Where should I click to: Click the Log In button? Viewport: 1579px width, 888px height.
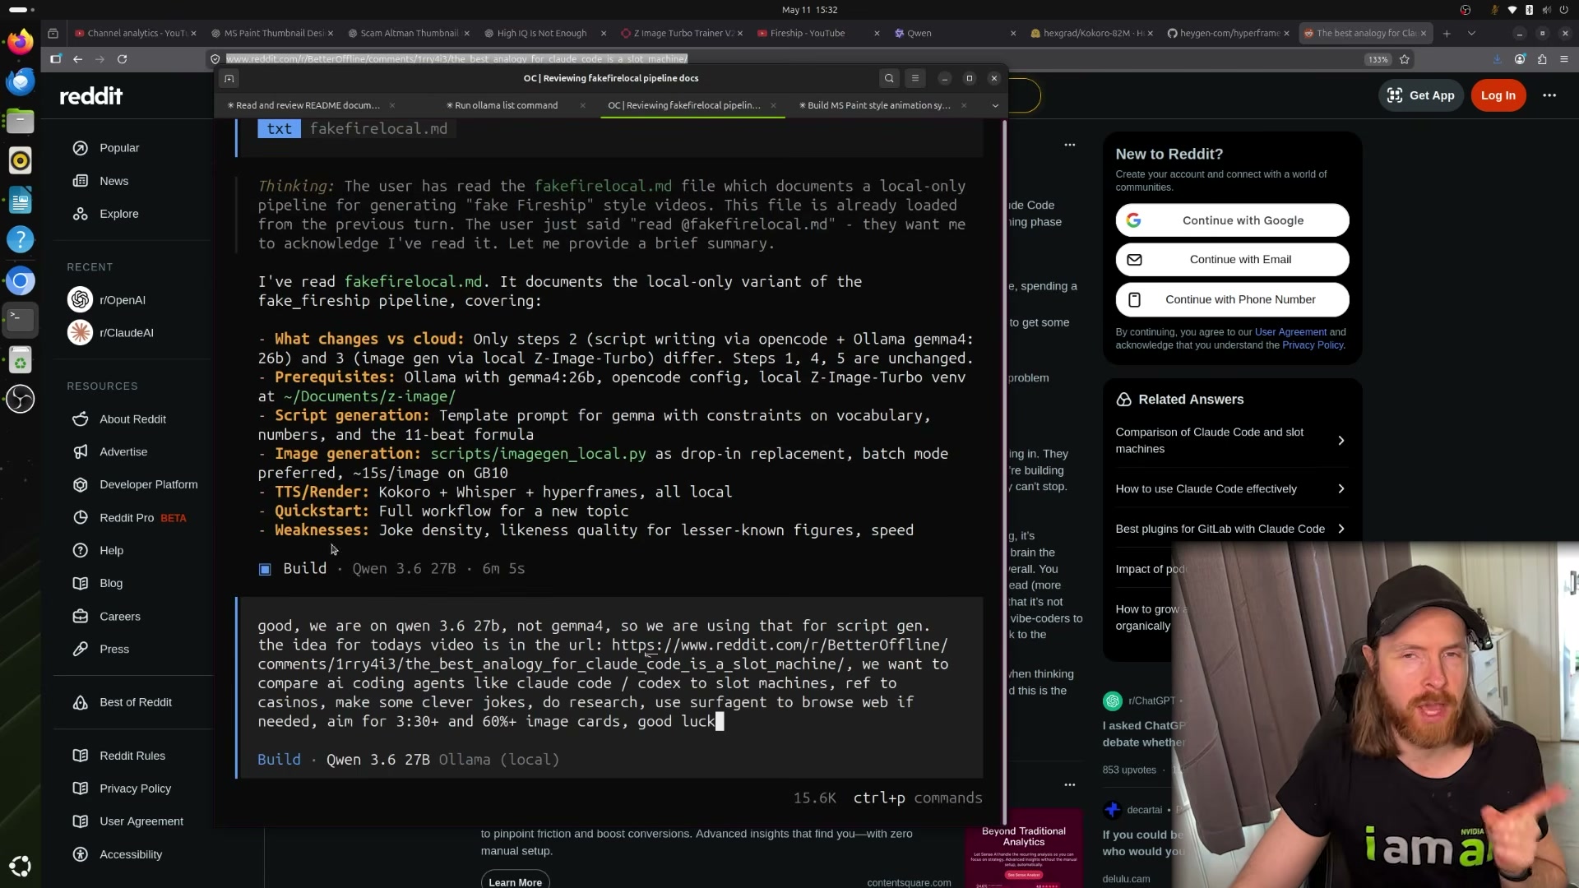pyautogui.click(x=1498, y=95)
